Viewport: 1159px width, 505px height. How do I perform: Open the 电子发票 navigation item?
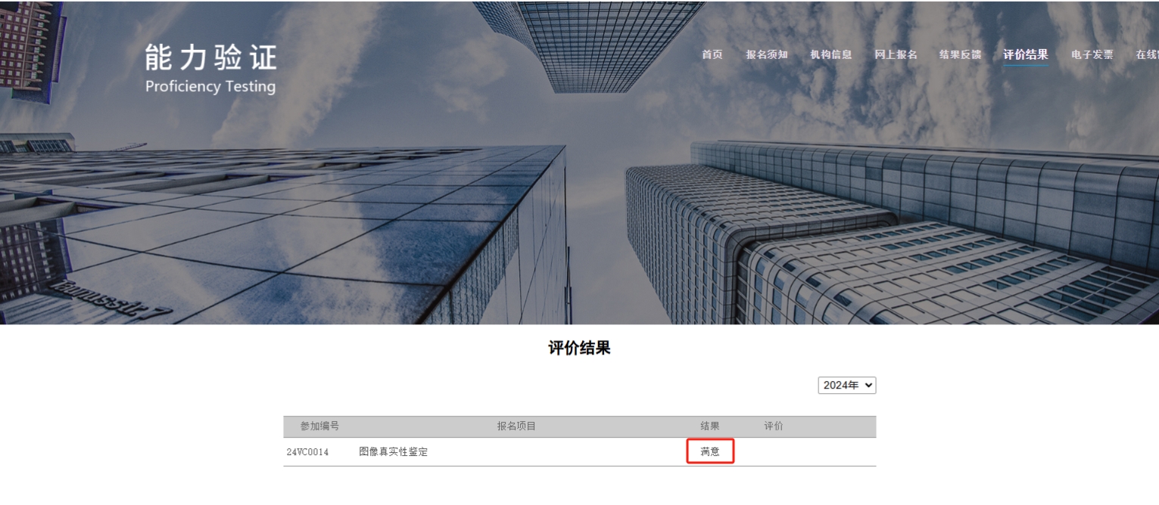pyautogui.click(x=1092, y=54)
